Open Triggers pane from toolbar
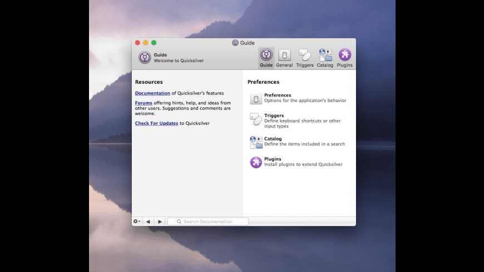Image resolution: width=484 pixels, height=272 pixels. coord(305,58)
